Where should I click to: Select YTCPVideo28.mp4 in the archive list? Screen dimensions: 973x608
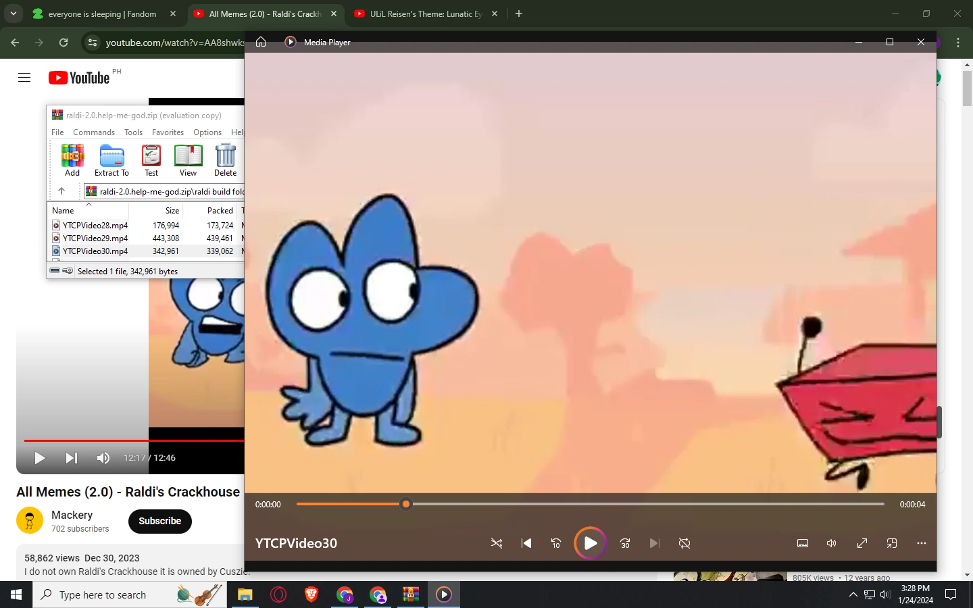pos(95,225)
